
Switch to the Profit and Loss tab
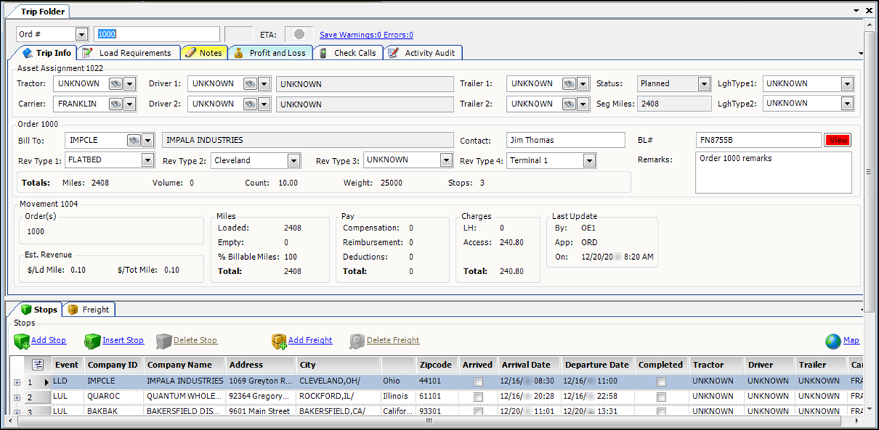click(x=270, y=52)
